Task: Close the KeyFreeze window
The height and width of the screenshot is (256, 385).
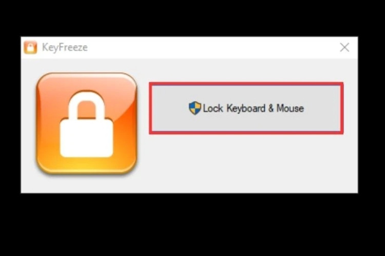Action: point(344,47)
